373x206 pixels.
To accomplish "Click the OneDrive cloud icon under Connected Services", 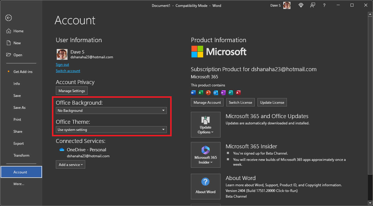I will [x=62, y=149].
